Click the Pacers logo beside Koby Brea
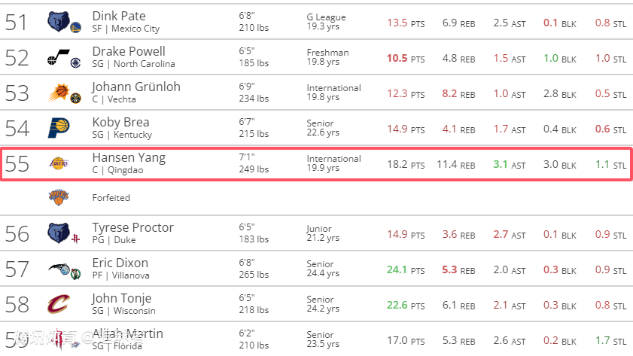This screenshot has height=356, width=633. 58,128
